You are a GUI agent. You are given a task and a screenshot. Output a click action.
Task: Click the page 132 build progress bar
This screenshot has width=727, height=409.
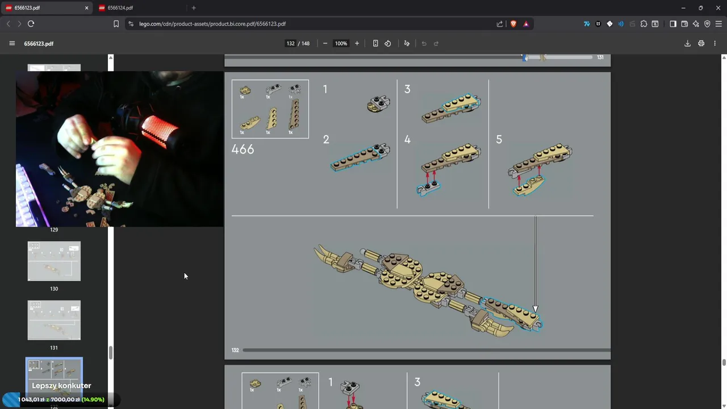tap(427, 350)
